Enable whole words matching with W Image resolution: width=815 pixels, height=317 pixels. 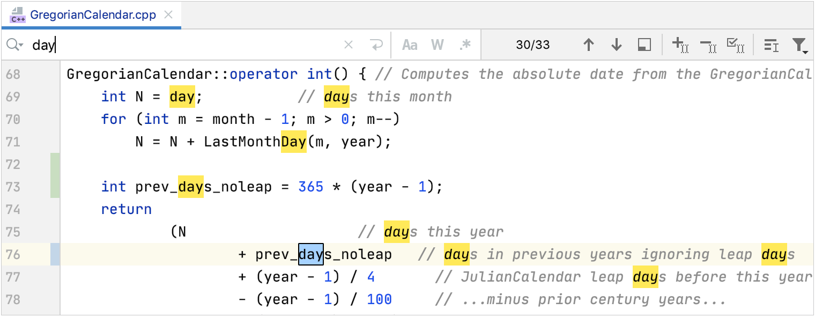(x=437, y=45)
